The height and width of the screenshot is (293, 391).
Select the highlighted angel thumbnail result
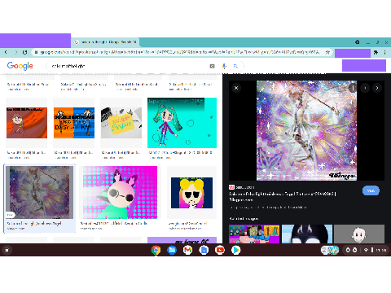click(40, 192)
